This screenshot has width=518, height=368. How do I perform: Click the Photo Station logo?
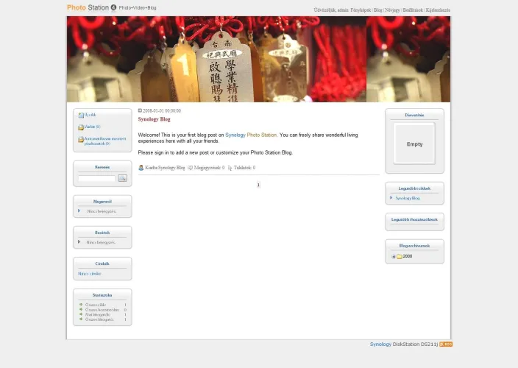(88, 7)
